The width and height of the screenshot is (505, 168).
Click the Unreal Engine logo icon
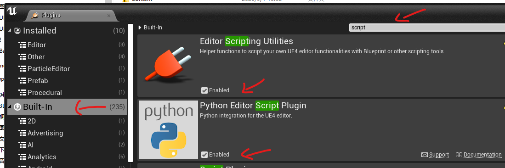(11, 11)
